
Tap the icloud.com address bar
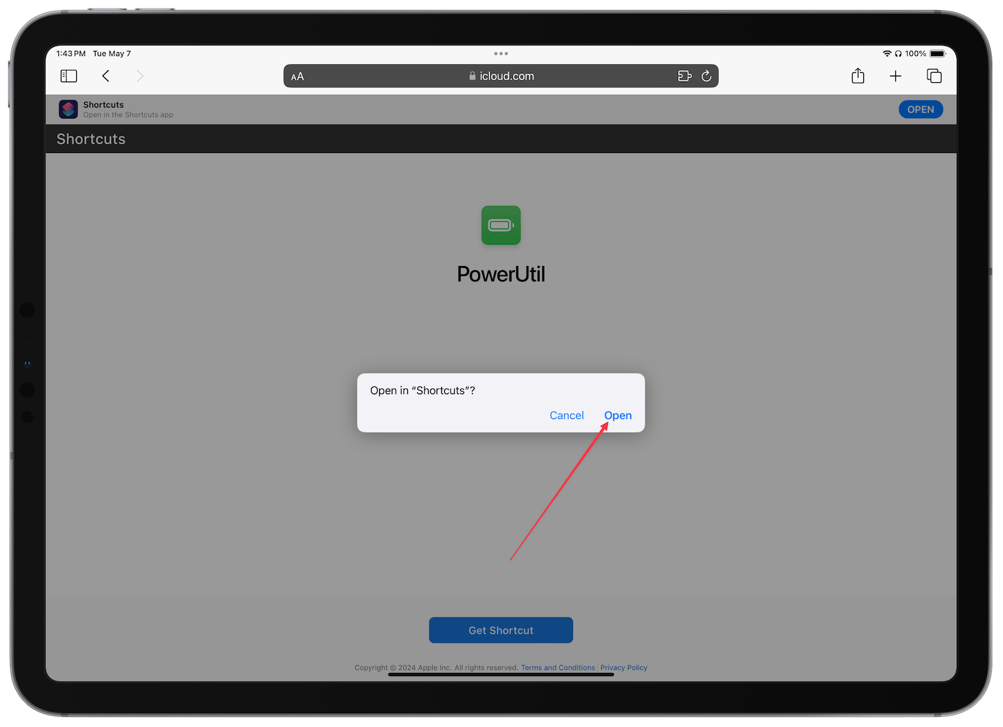501,76
